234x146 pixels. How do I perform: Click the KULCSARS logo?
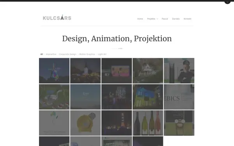[57, 18]
